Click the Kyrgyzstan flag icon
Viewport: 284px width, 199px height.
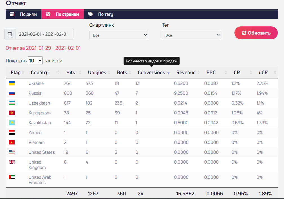click(x=12, y=113)
